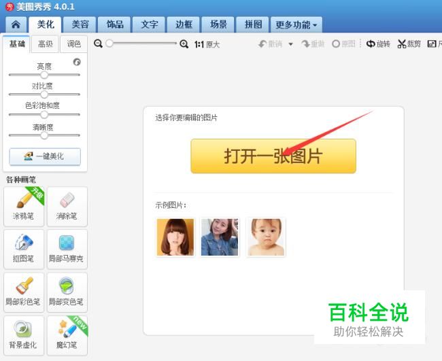442x361 pixels.
Task: Click the 美图秀秀 app logo icon
Action: tap(10, 7)
